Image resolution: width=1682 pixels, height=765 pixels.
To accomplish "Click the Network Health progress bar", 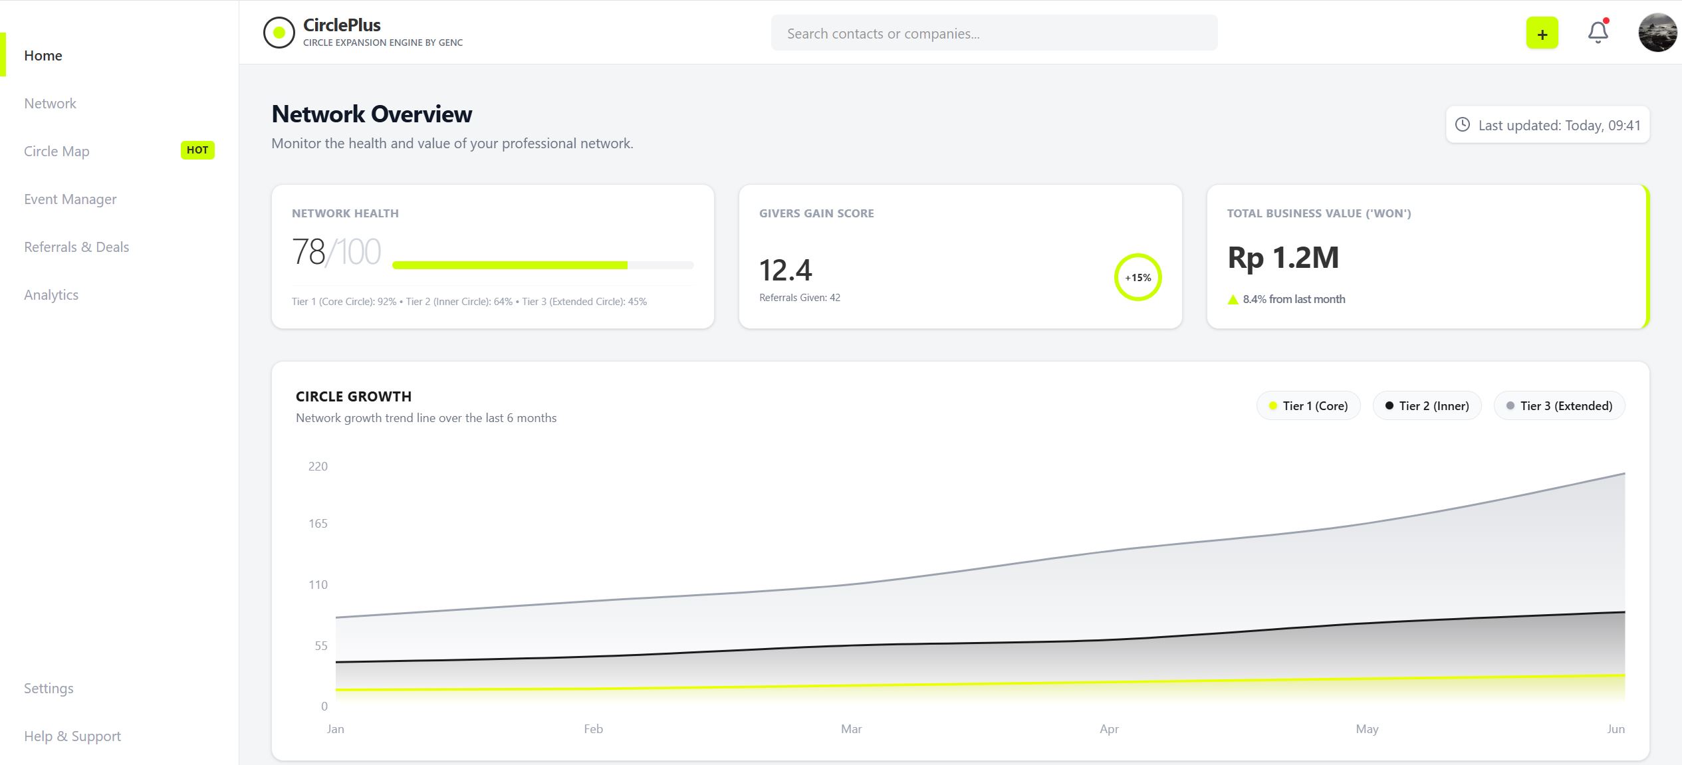I will [542, 265].
